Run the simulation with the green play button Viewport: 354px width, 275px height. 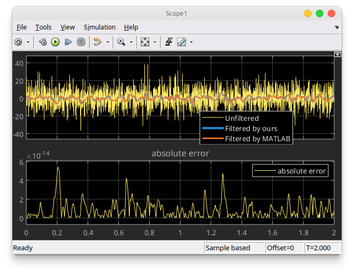55,42
